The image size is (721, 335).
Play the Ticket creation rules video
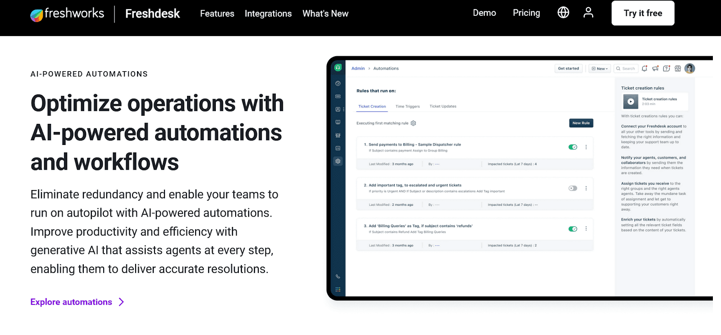pos(631,102)
